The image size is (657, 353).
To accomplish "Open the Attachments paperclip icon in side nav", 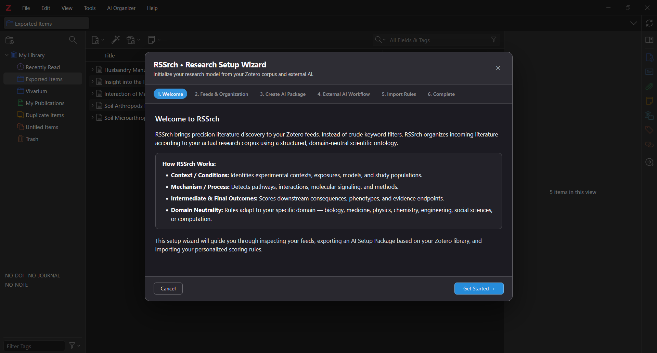I will [x=649, y=87].
